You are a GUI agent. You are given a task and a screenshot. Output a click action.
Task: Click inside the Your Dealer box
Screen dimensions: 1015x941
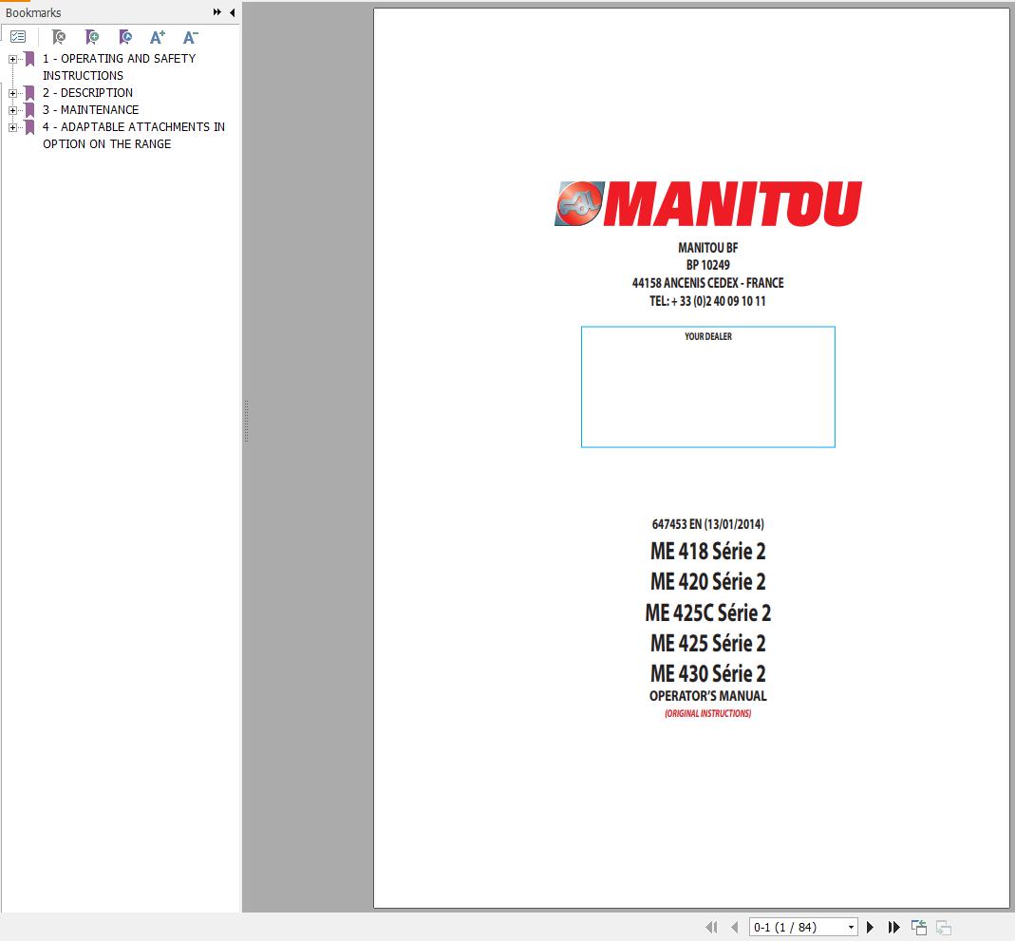click(x=708, y=387)
